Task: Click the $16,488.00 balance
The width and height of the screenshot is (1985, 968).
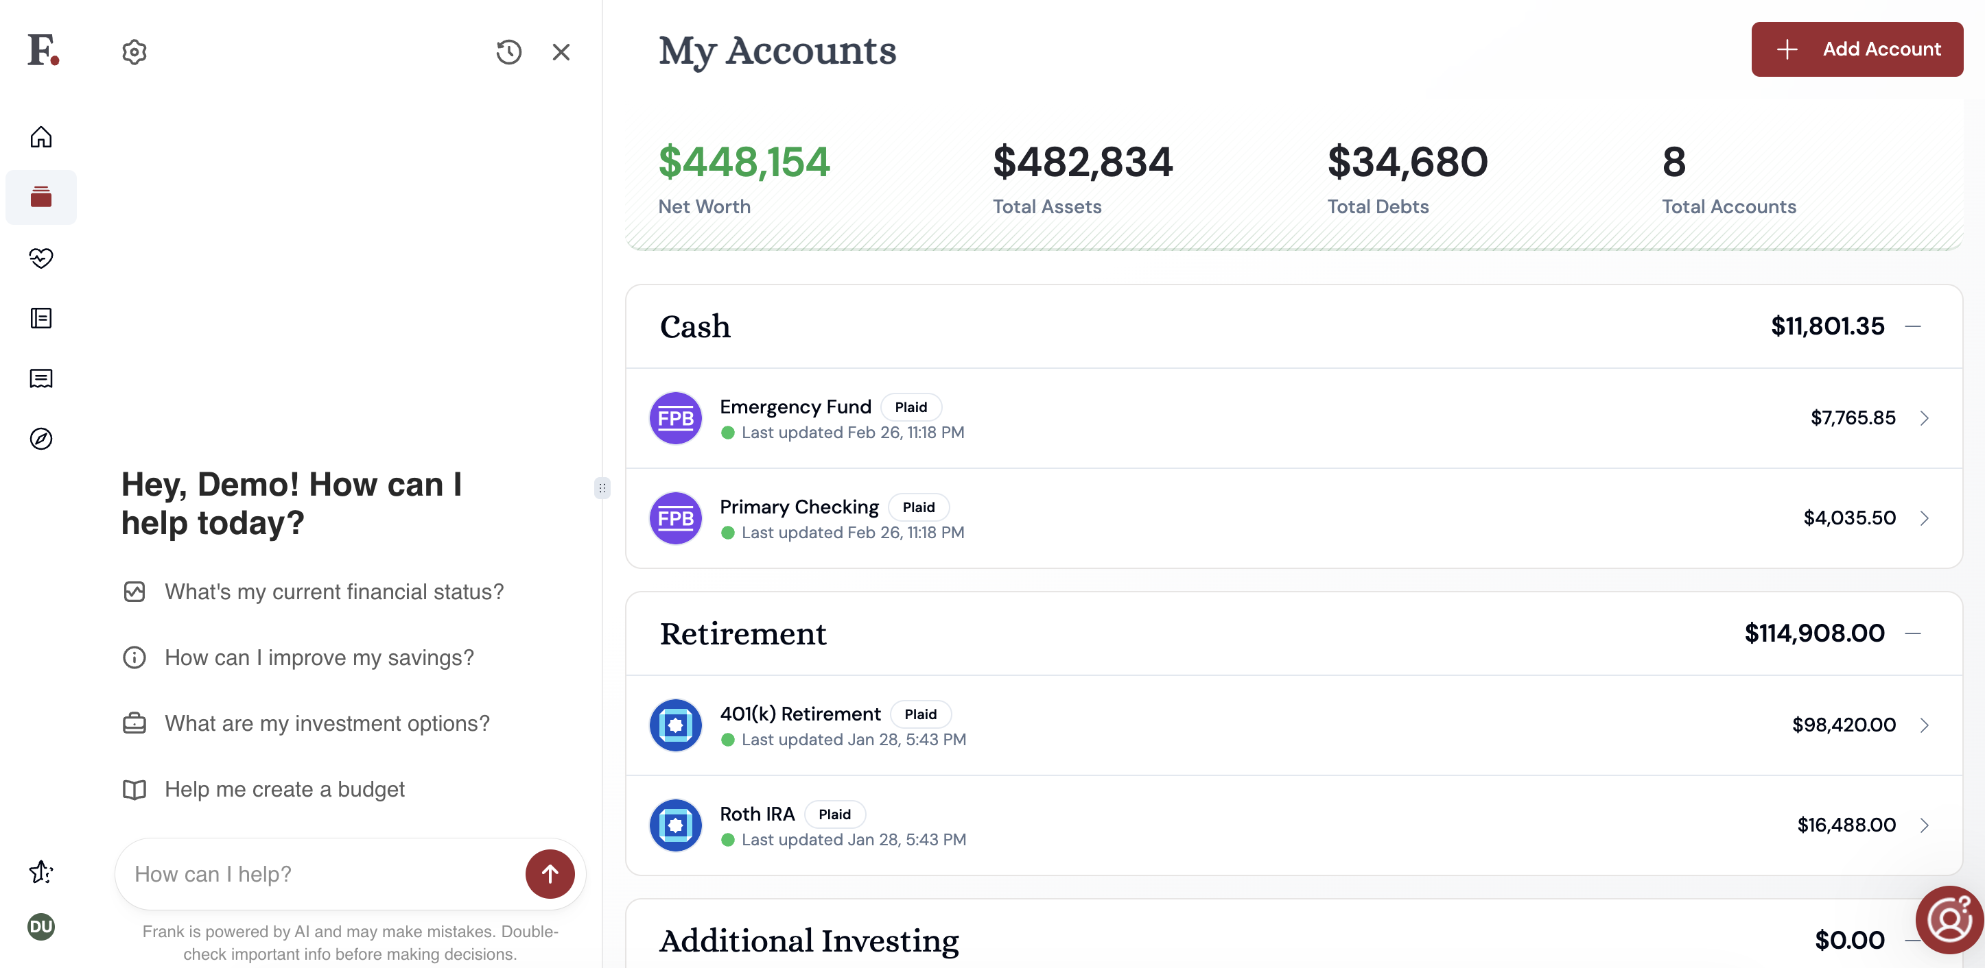Action: [x=1846, y=825]
